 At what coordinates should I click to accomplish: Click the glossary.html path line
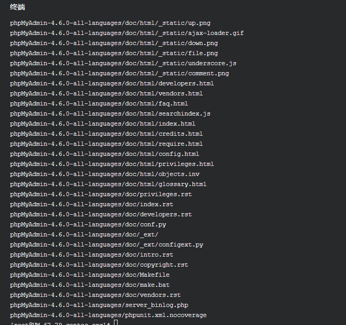(x=108, y=185)
